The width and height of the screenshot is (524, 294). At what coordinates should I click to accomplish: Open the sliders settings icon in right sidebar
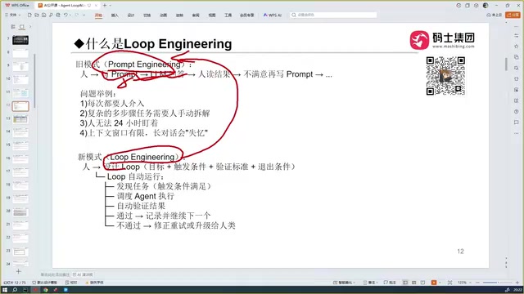[x=517, y=35]
